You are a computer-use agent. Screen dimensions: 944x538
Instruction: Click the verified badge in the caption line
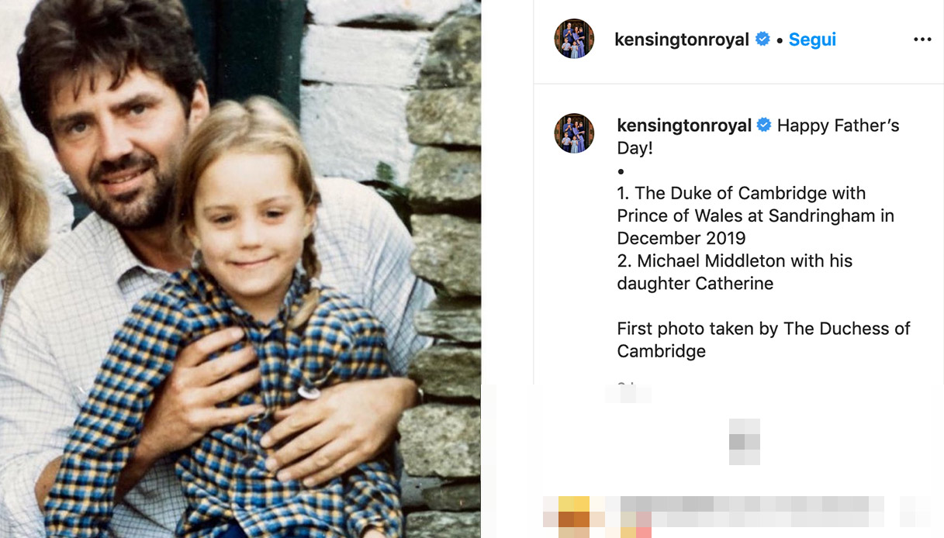point(764,125)
